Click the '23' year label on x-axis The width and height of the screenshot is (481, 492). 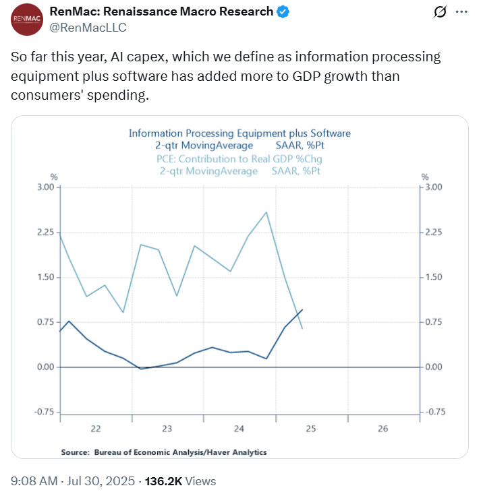[167, 429]
